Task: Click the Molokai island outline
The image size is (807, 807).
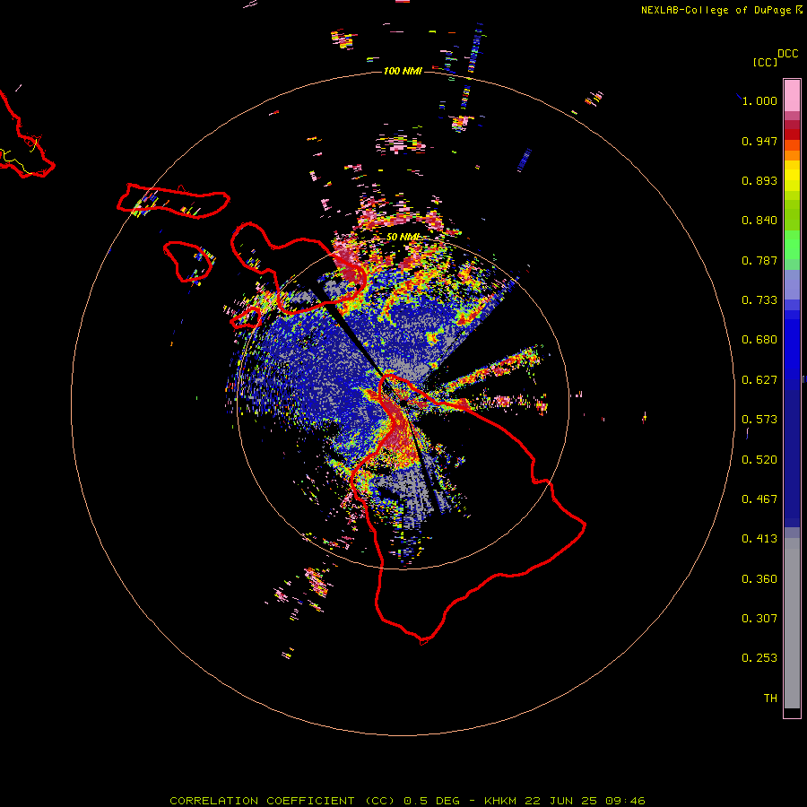Action: point(173,201)
